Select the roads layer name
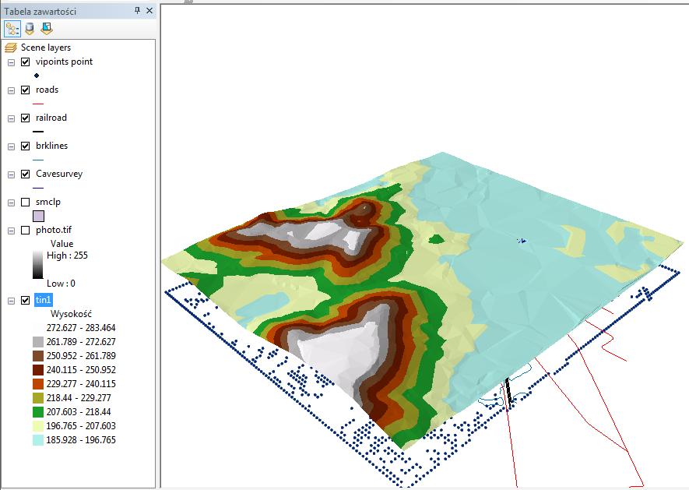The image size is (689, 490). pyautogui.click(x=47, y=90)
